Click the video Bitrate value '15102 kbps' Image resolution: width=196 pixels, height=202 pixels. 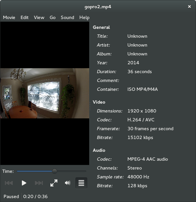pyautogui.click(x=140, y=137)
